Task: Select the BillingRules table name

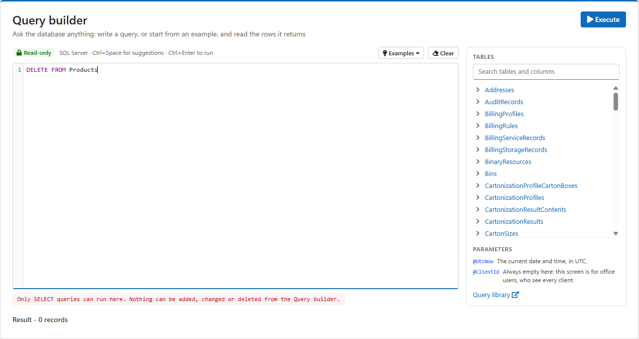Action: coord(501,126)
